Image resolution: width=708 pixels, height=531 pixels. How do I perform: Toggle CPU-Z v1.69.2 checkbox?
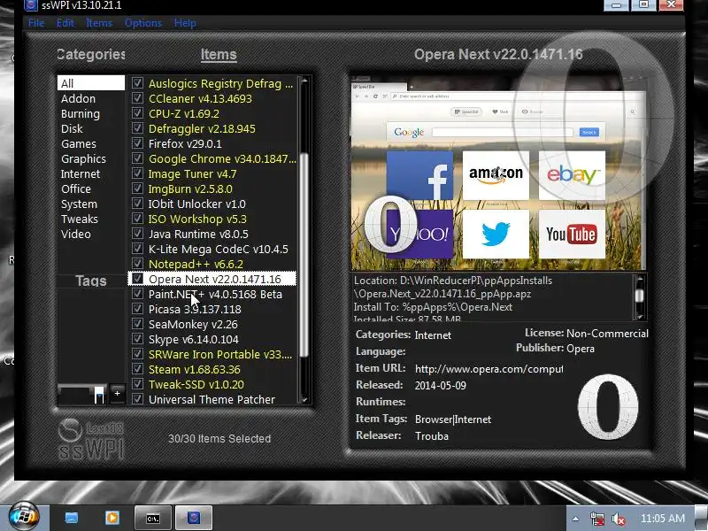click(137, 113)
